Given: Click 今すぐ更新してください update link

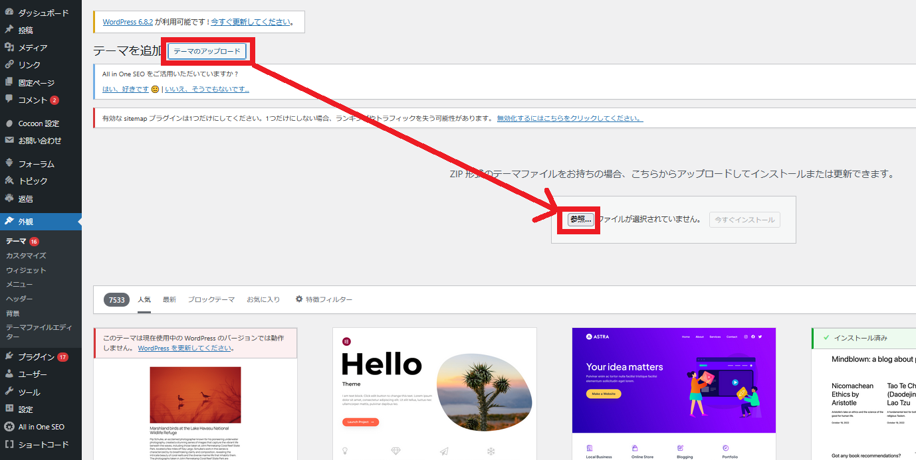Looking at the screenshot, I should pos(251,22).
